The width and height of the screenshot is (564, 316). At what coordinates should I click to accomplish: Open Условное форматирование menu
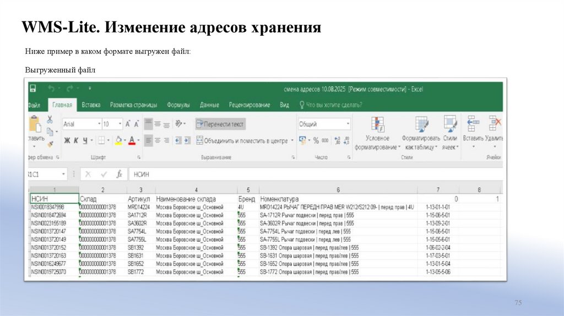(377, 133)
